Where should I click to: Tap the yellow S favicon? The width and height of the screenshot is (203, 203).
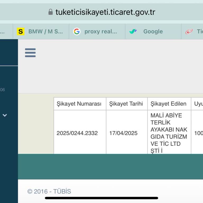pos(21,31)
